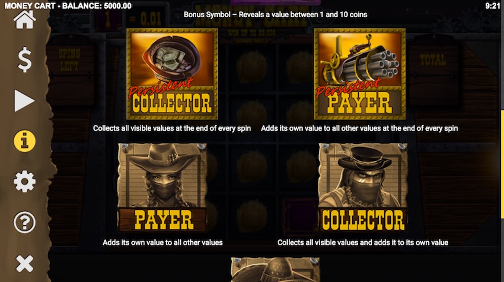Select the Payer wanted poster

point(162,188)
